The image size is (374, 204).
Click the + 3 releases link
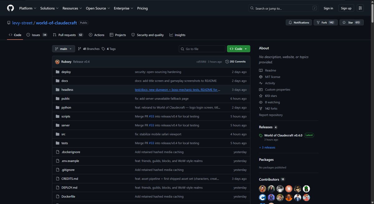coord(267,148)
